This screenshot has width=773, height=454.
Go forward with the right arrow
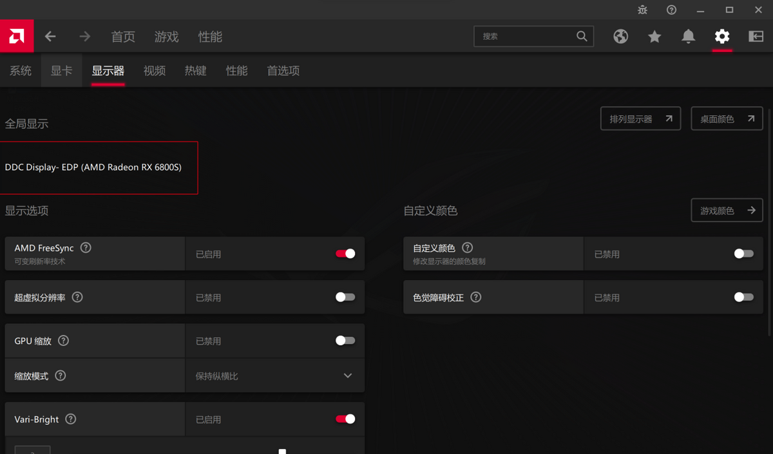(x=85, y=37)
